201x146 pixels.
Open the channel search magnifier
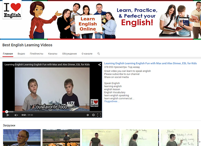[98, 54]
